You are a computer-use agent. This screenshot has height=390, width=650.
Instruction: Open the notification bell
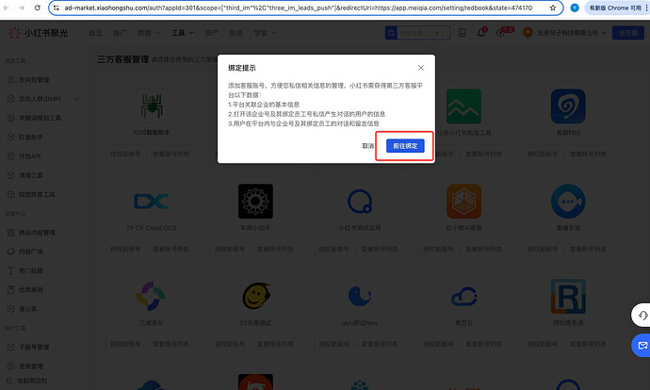pyautogui.click(x=481, y=32)
